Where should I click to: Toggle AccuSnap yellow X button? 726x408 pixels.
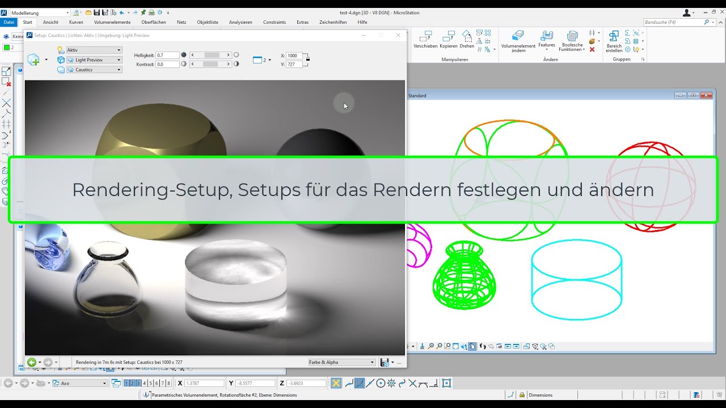click(x=336, y=384)
